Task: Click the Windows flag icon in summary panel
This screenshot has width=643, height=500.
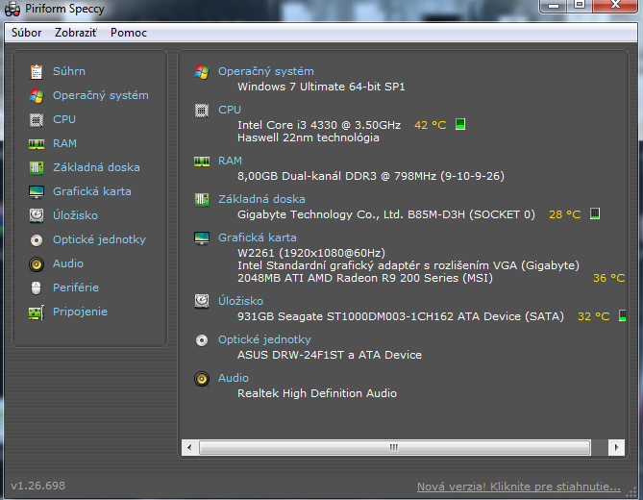Action: pyautogui.click(x=201, y=72)
